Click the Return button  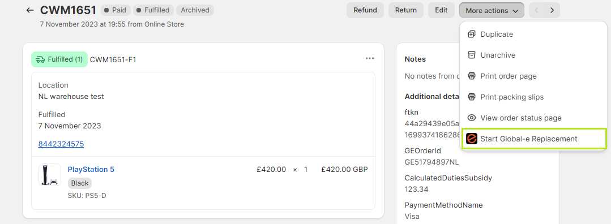coord(405,11)
